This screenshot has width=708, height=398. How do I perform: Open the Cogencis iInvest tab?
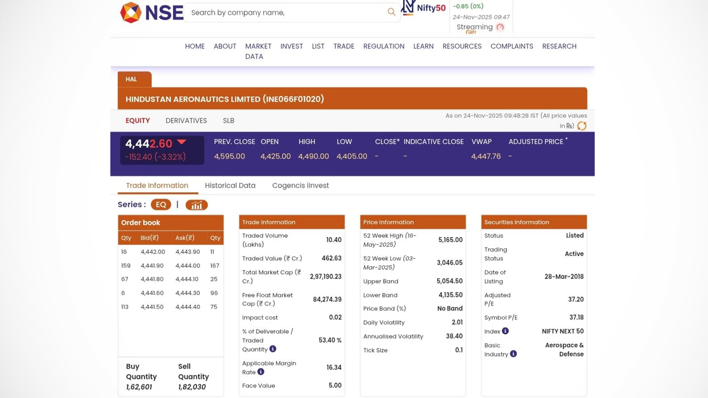point(300,185)
